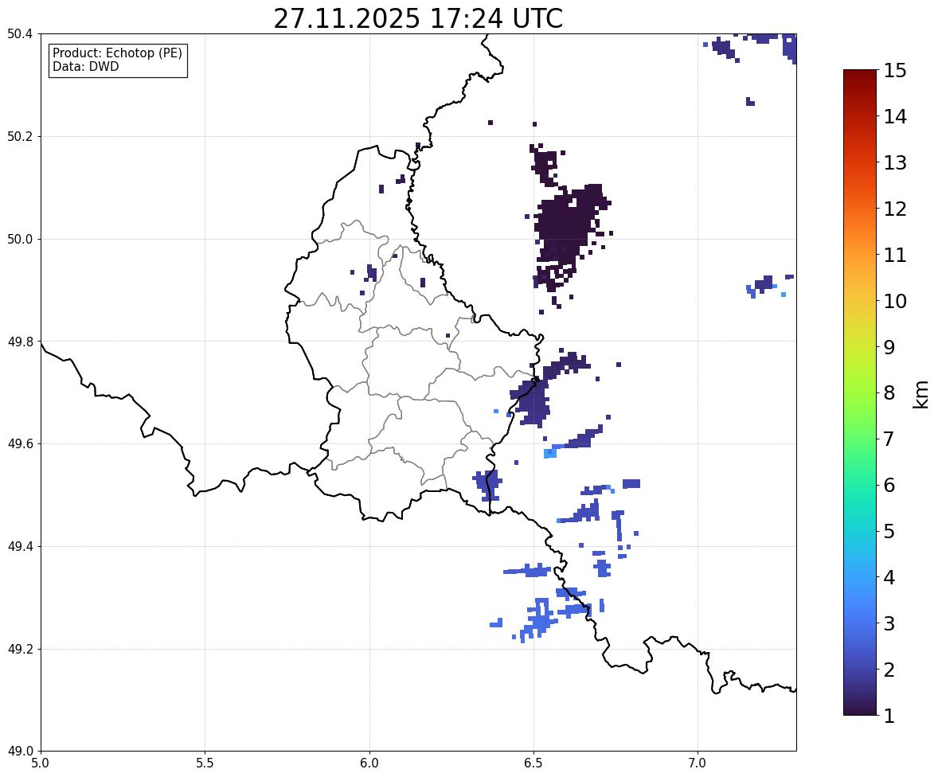
Task: Click the colorbar tick label 2
Action: [x=889, y=670]
